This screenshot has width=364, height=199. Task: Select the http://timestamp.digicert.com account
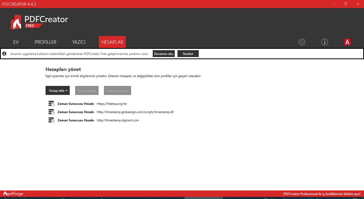[118, 120]
